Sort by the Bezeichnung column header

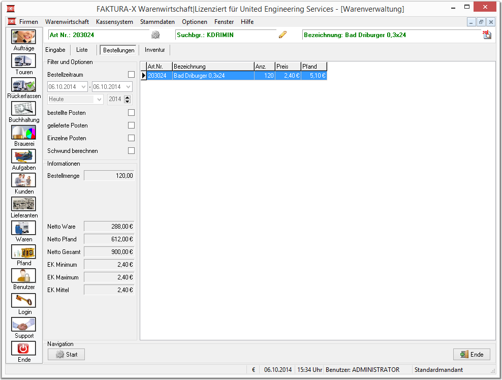click(213, 67)
